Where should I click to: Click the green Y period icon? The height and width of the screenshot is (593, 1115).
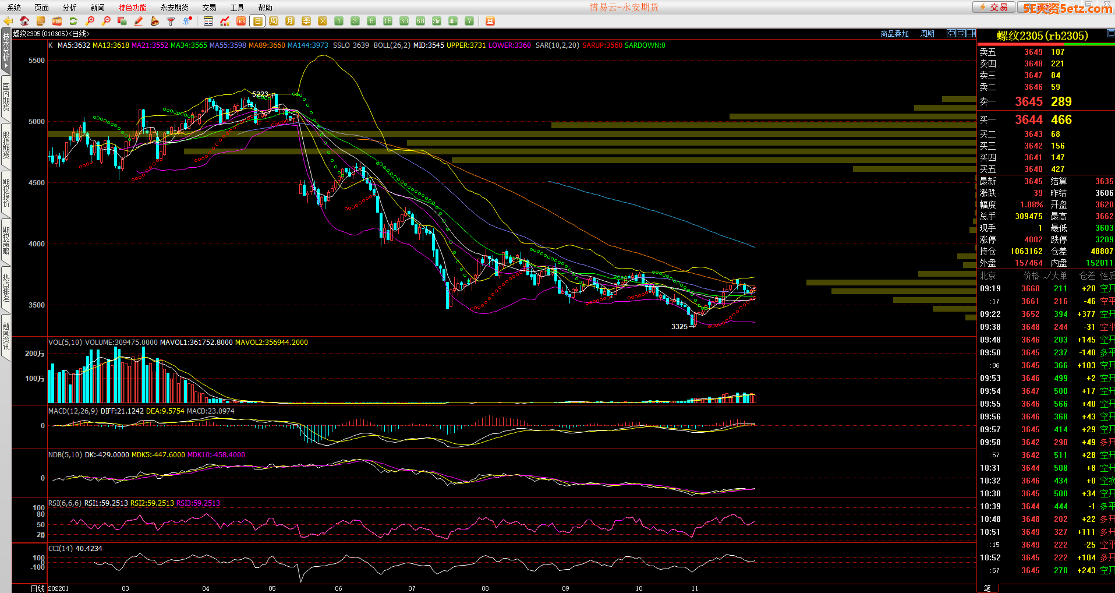pyautogui.click(x=469, y=21)
